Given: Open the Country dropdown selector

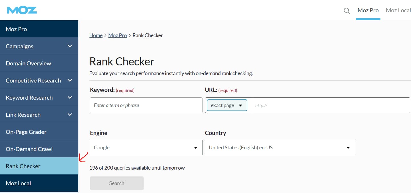Looking at the screenshot, I should [280, 148].
